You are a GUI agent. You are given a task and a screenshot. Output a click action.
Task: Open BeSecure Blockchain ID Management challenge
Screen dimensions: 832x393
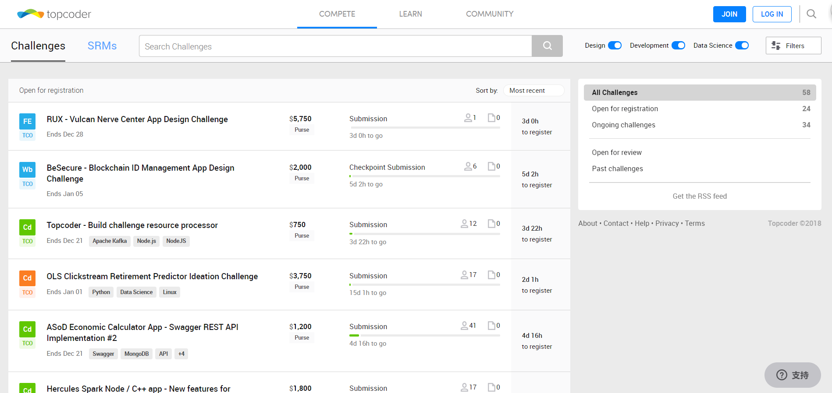click(x=141, y=173)
